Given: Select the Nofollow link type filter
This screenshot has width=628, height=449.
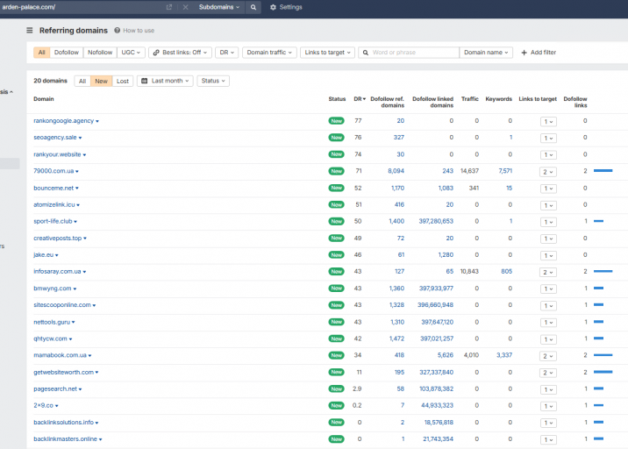Looking at the screenshot, I should point(100,53).
